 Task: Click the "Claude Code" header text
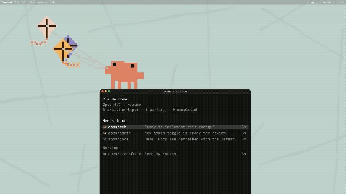[115, 99]
